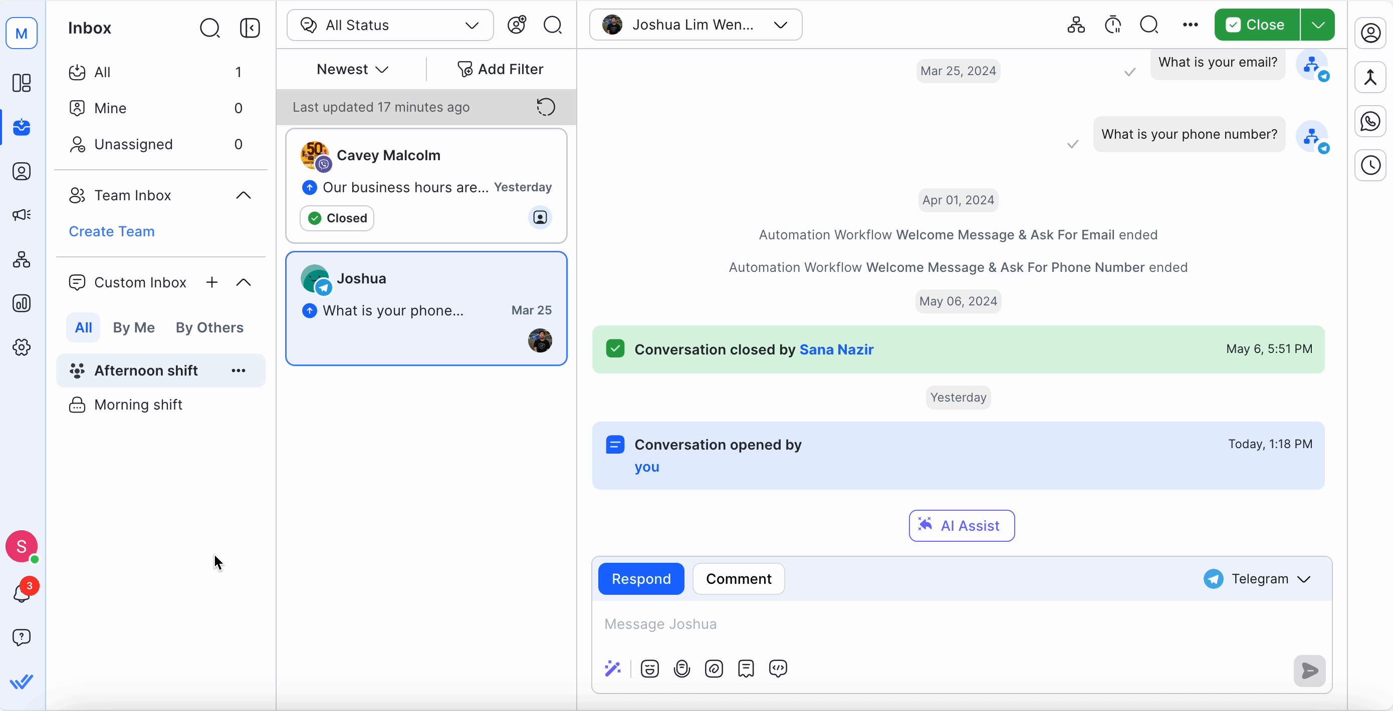Click the emoji icon in message composer
1393x711 pixels.
[649, 669]
